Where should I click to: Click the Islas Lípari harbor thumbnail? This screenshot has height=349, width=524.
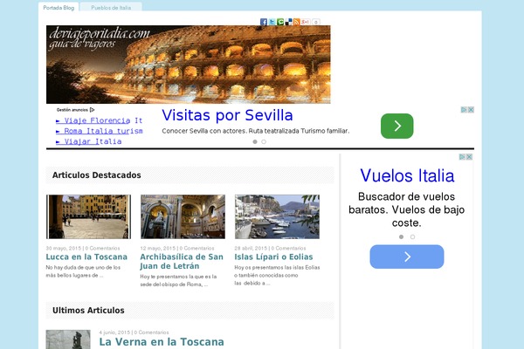tap(277, 216)
